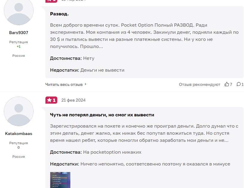Open the Читать весь отзыв link
244x188 pixels.
point(64,84)
